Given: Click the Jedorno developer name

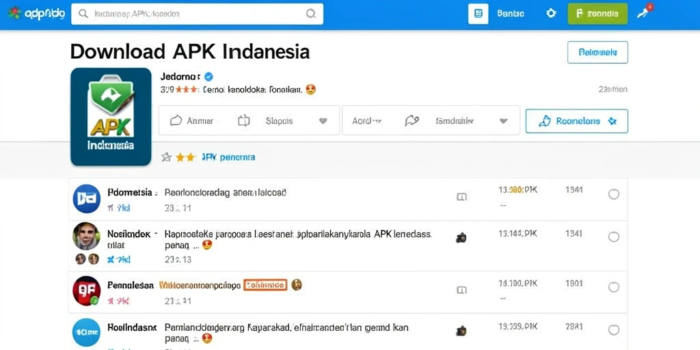Looking at the screenshot, I should [180, 77].
